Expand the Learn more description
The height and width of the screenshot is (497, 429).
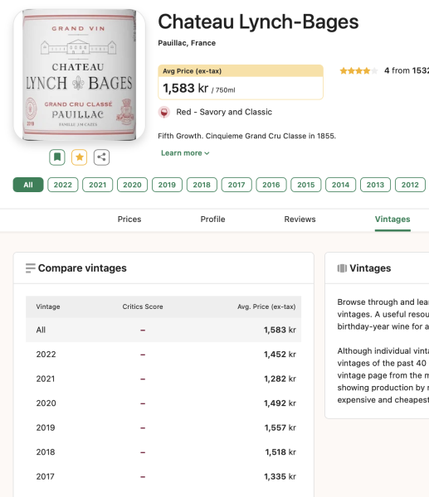point(185,153)
